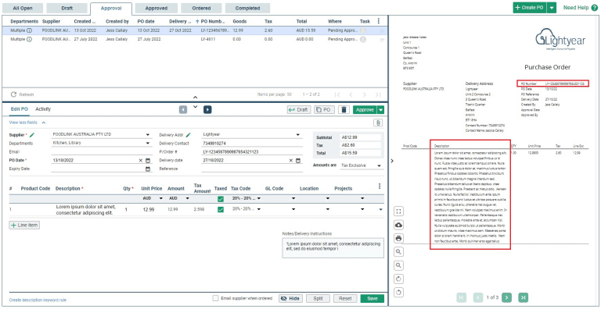Click the Notes/Delivery Instructions text box

[333, 248]
